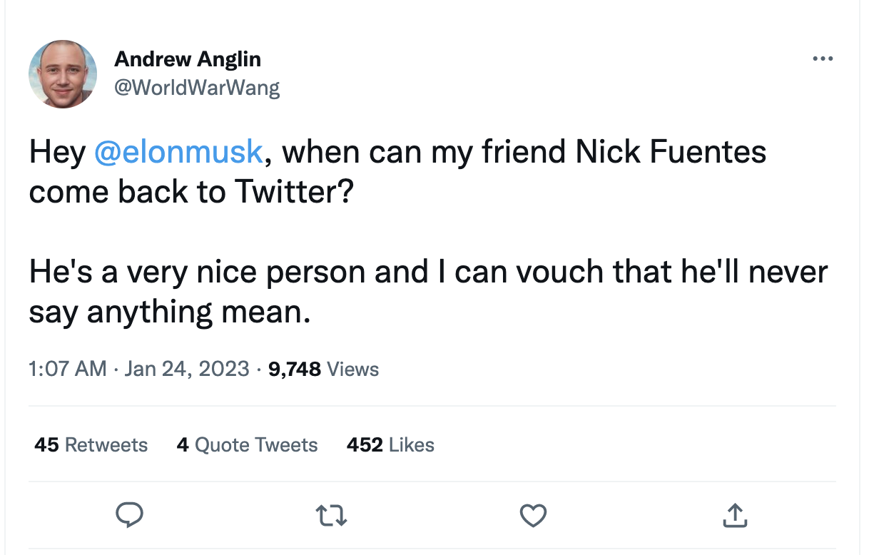
Task: Like the tweet with the heart icon
Action: pos(533,515)
